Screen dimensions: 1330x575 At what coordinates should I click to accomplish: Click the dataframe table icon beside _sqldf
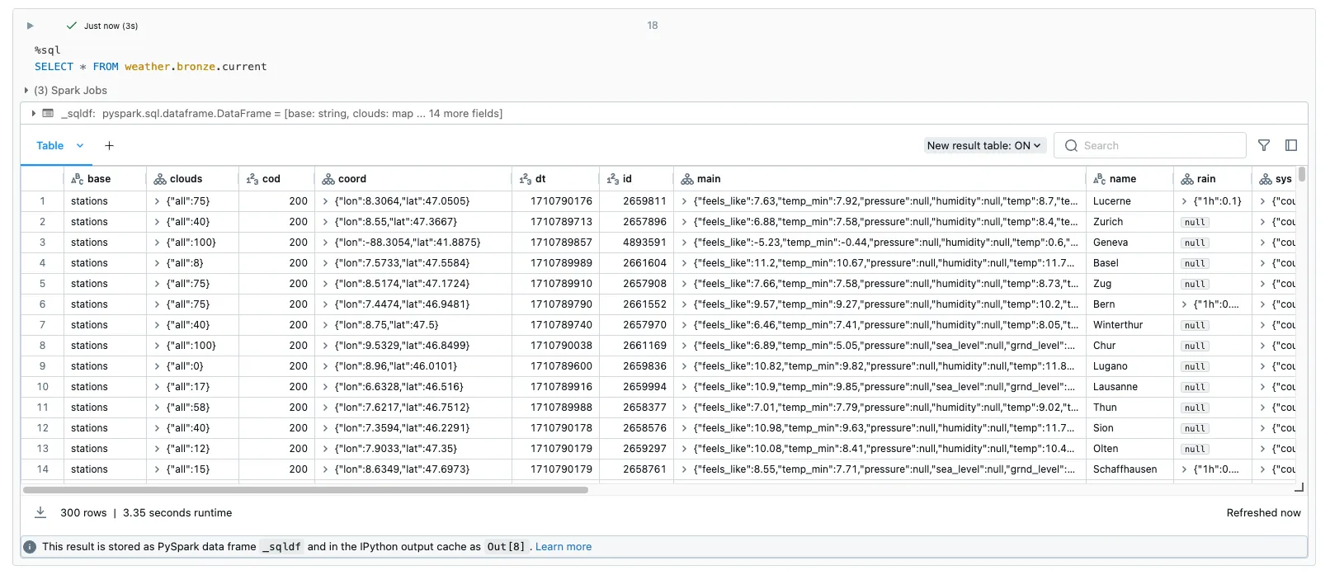(x=48, y=114)
